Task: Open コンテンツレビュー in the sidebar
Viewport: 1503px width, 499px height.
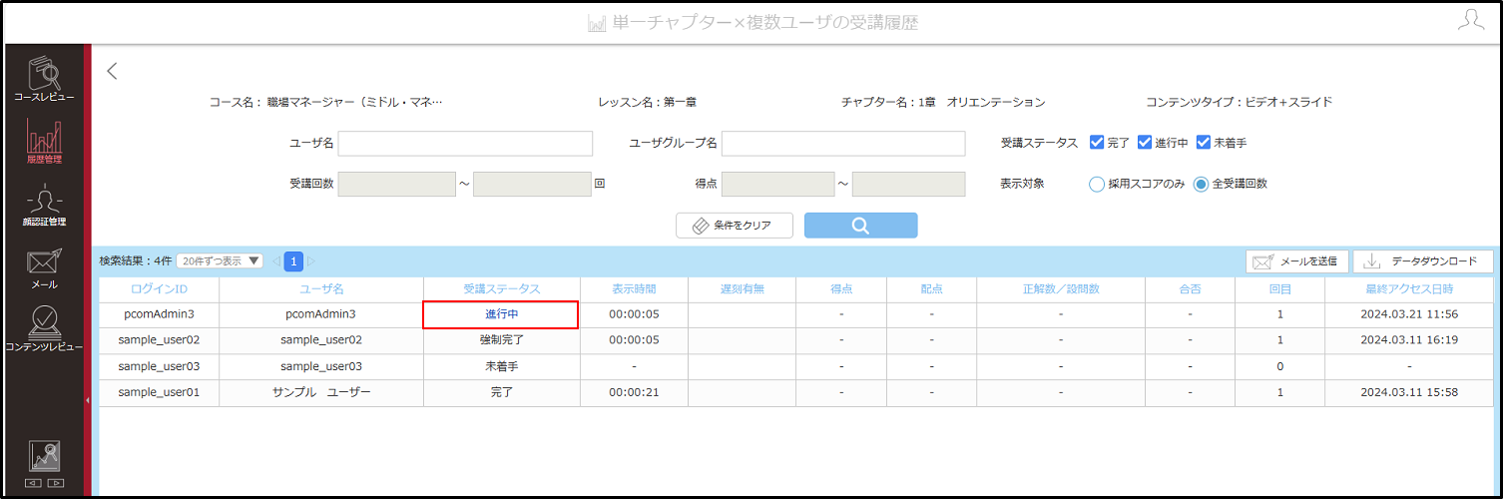Action: 44,329
